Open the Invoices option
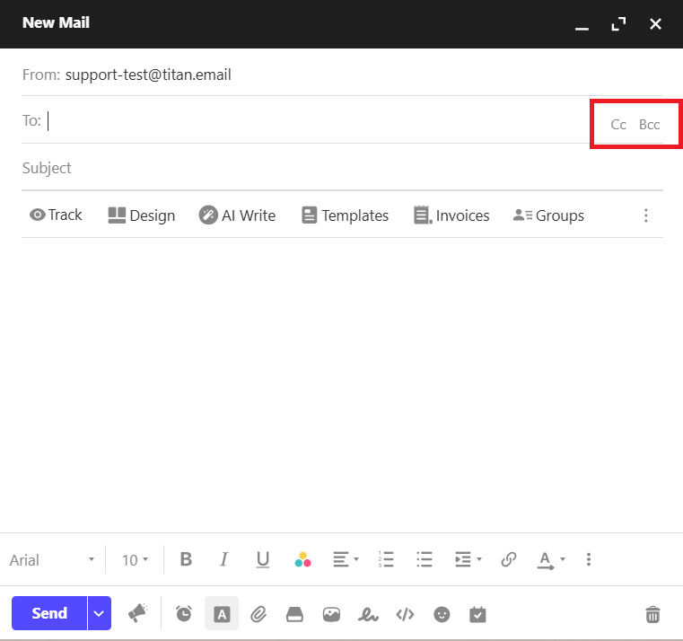The image size is (683, 641). pyautogui.click(x=451, y=215)
